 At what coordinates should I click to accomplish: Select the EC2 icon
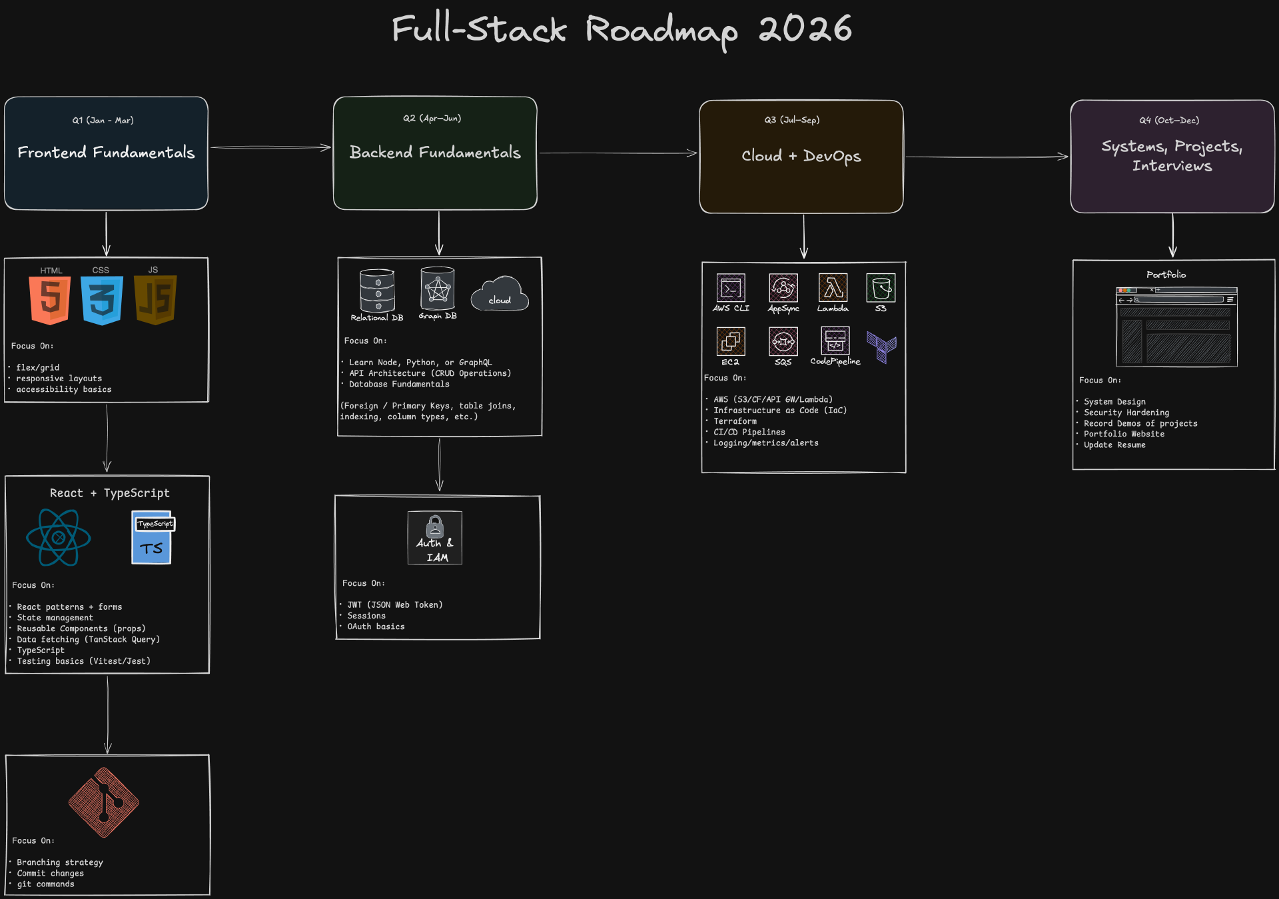[x=731, y=341]
